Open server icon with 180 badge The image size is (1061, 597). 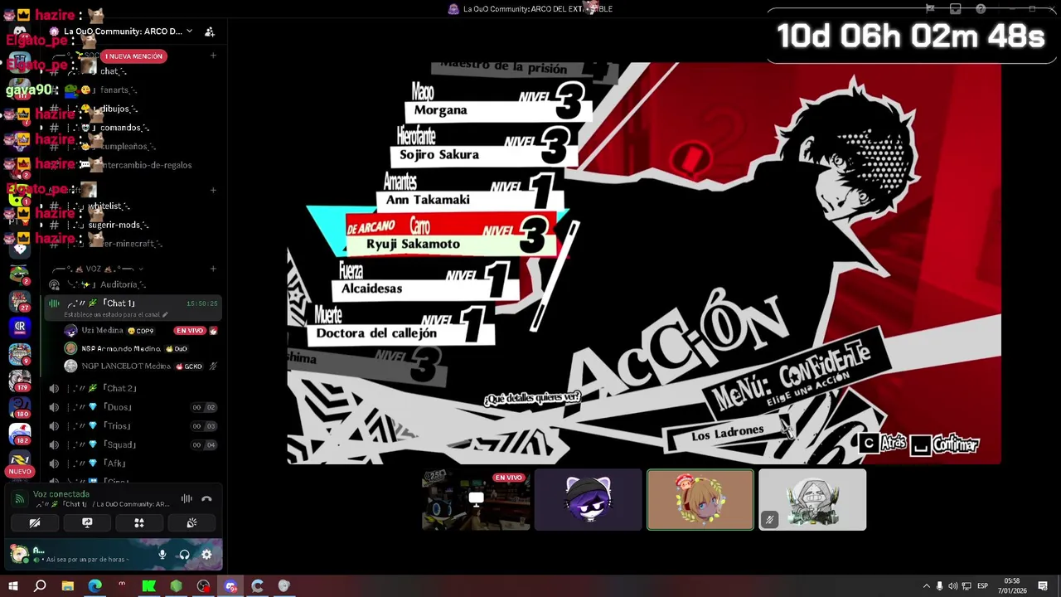(19, 408)
